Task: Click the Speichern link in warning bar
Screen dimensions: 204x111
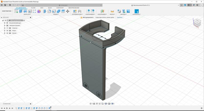Action: click(120, 17)
